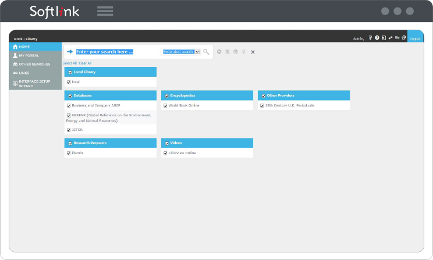The width and height of the screenshot is (433, 260).
Task: Click the Home house icon
Action: 15,47
